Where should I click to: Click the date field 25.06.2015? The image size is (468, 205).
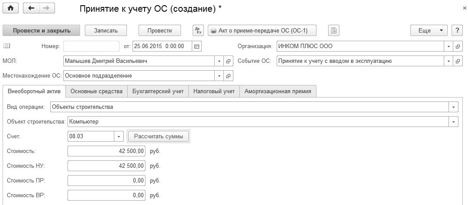point(162,46)
